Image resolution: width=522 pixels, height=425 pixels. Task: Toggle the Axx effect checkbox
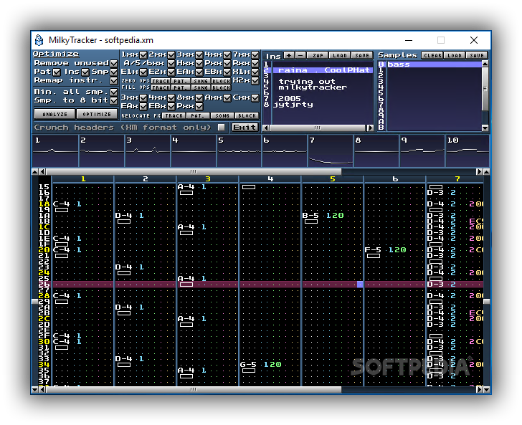(227, 98)
